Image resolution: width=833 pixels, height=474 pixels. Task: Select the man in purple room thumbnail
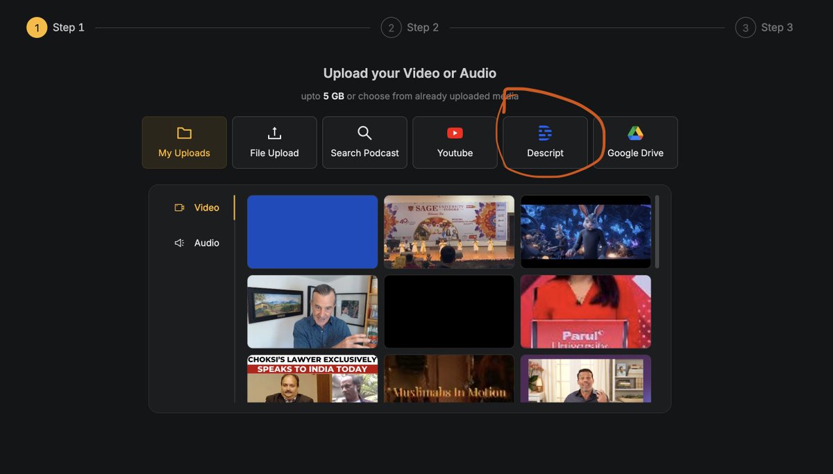click(586, 379)
